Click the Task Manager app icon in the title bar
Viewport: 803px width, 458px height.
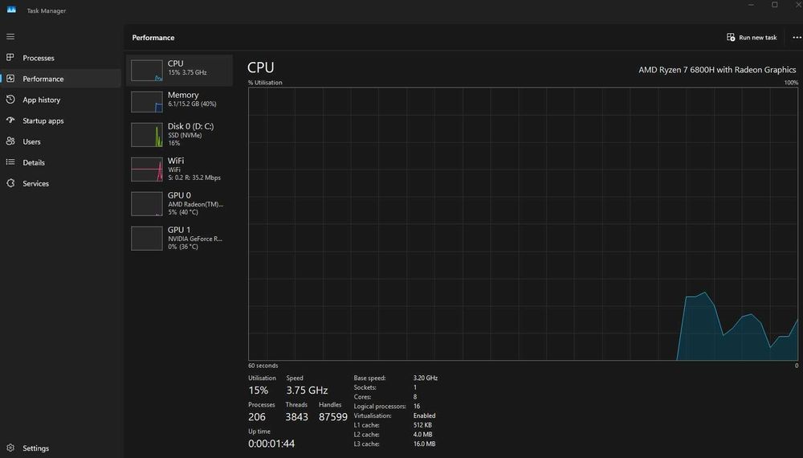tap(11, 10)
